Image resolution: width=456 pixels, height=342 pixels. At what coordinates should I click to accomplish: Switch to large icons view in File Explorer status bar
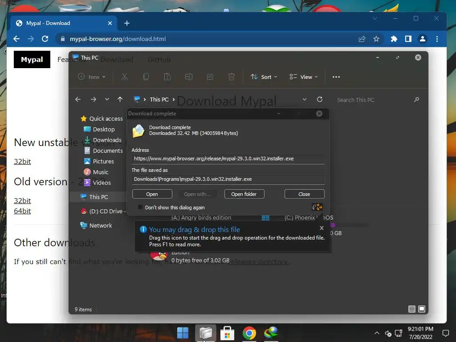pos(422,309)
